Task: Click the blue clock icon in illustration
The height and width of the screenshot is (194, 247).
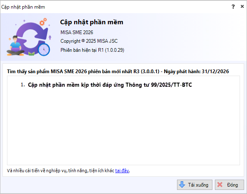Action: point(44,50)
